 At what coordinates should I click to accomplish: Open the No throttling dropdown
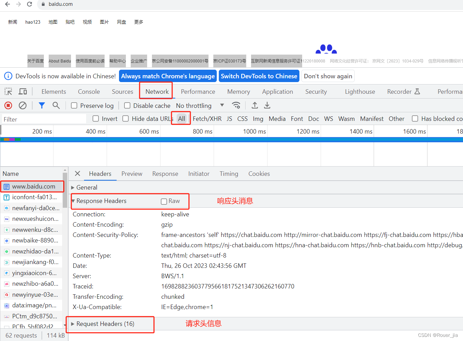[x=200, y=105]
